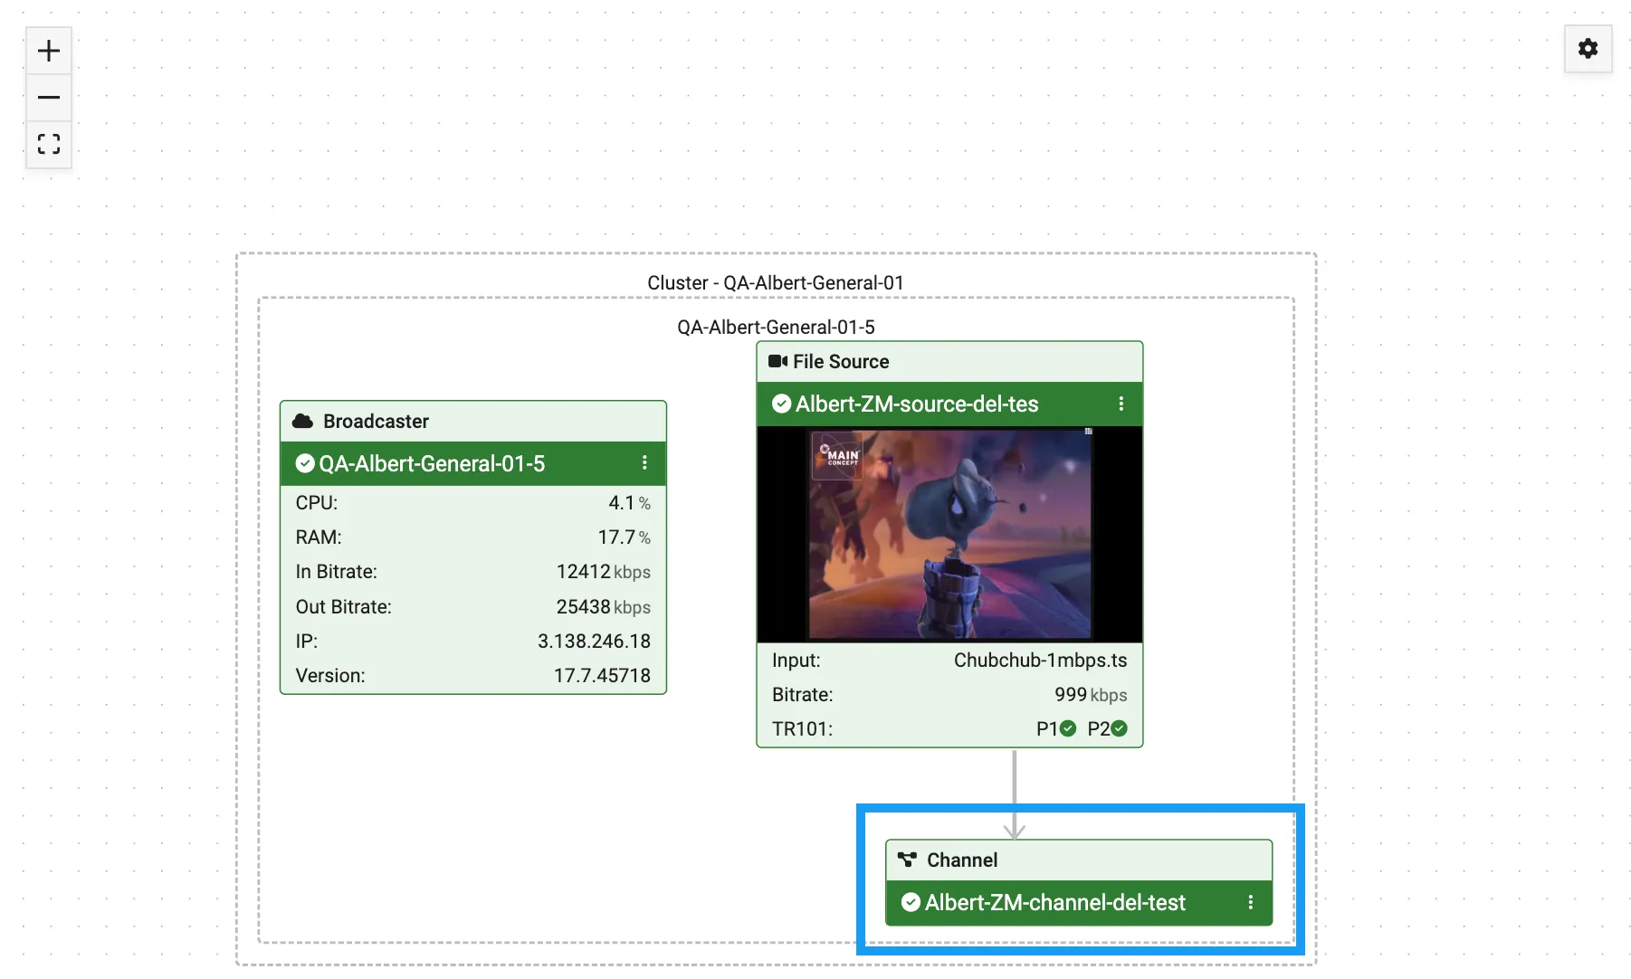Click status checkmark of QA-Albert-General-01-5 broadcaster

coord(305,463)
